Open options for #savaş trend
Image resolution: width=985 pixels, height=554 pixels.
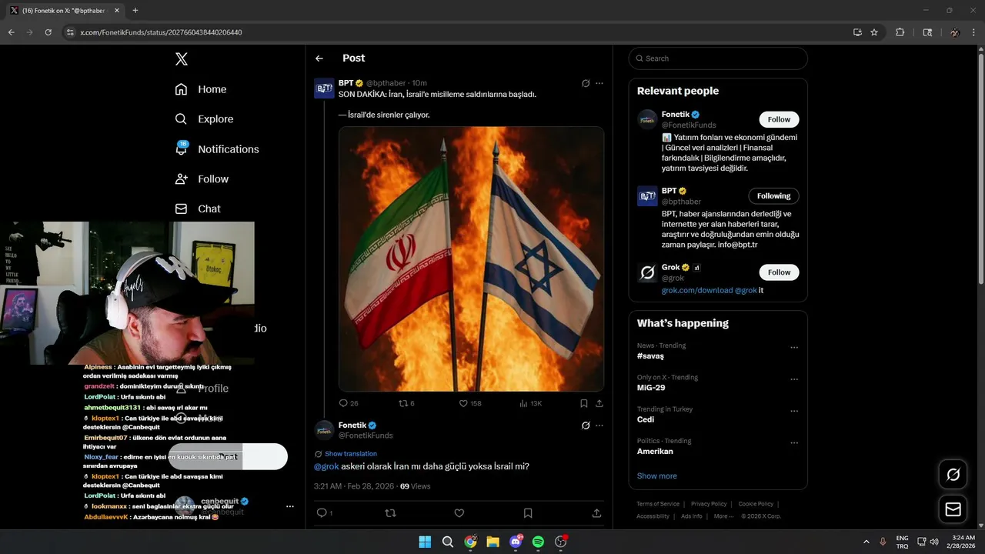pyautogui.click(x=794, y=348)
